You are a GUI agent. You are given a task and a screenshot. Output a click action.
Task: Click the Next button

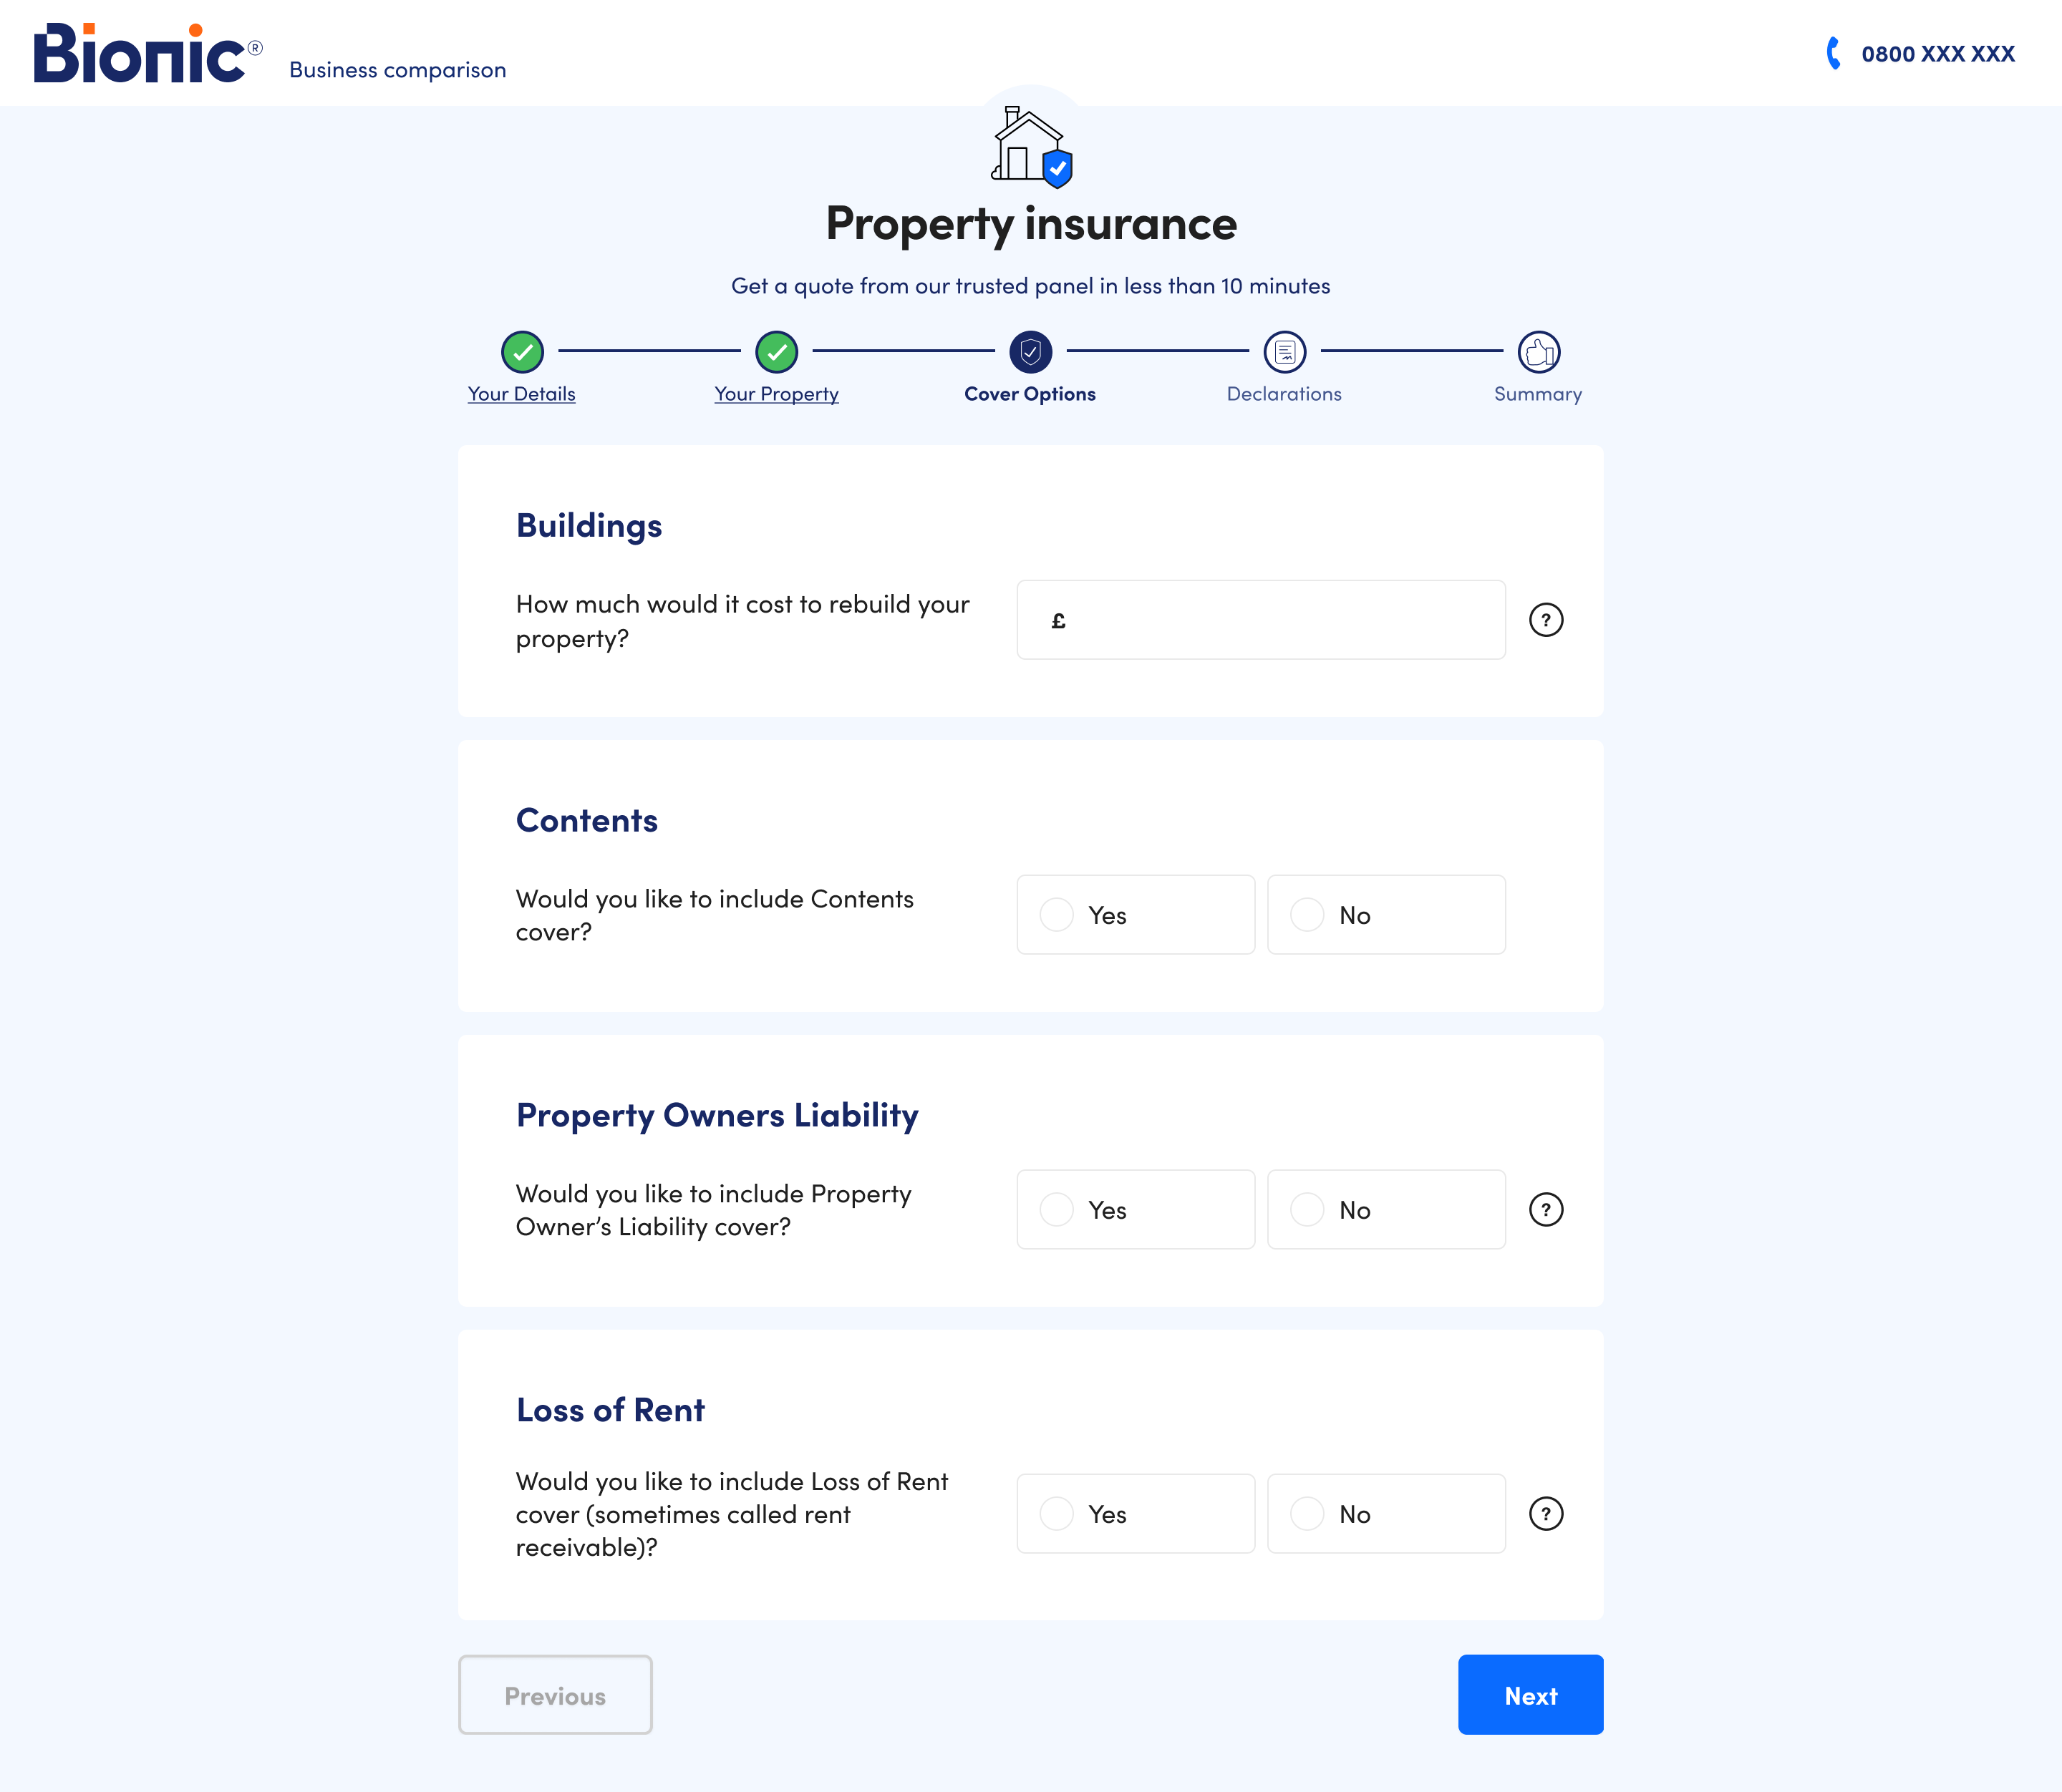coord(1530,1695)
